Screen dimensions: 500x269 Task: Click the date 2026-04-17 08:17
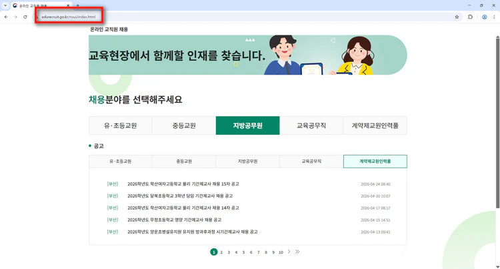pos(375,208)
